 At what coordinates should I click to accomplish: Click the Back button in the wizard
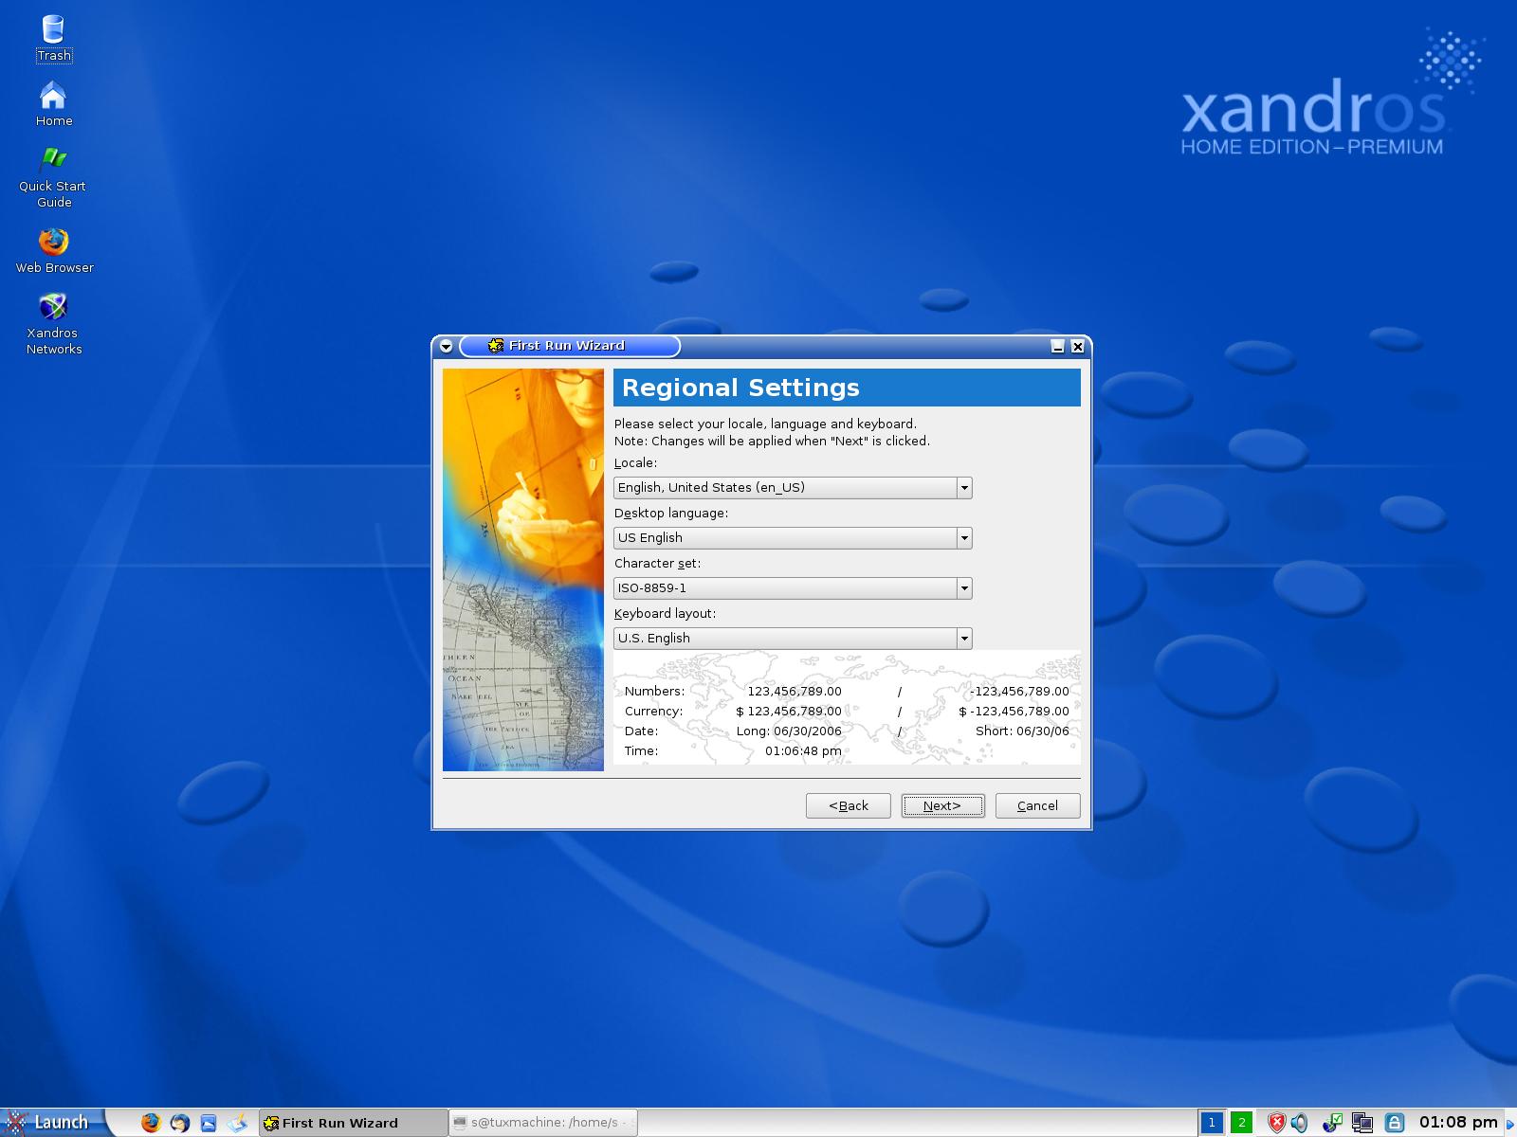[x=849, y=806]
